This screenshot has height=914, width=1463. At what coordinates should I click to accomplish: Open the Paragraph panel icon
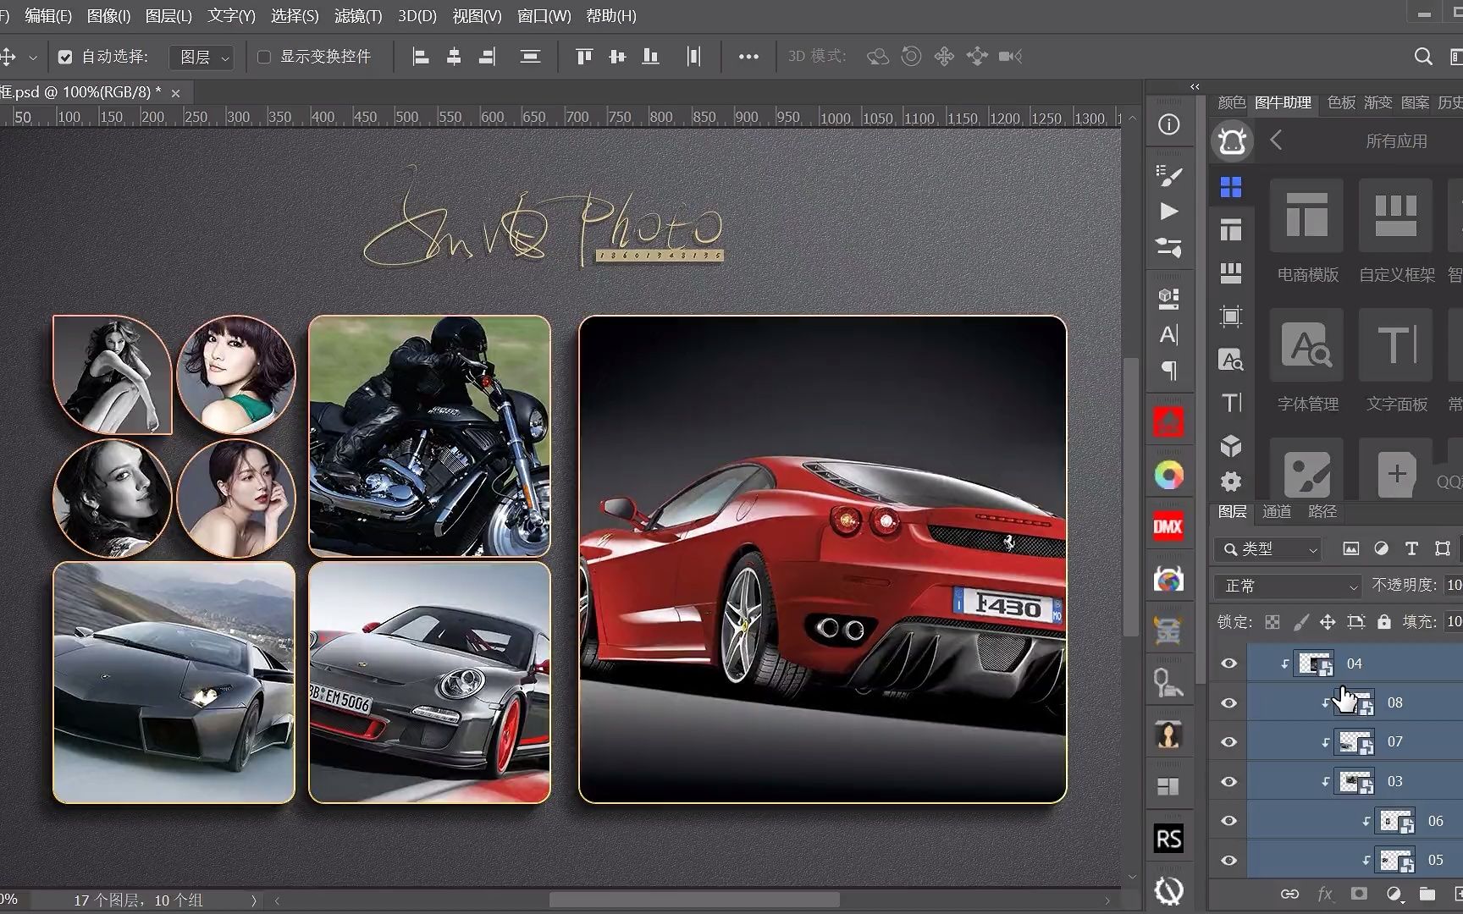1168,370
